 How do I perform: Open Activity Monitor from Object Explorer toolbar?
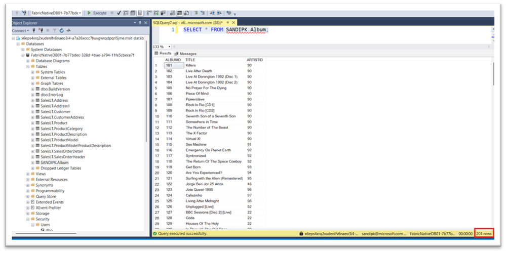pyautogui.click(x=68, y=31)
